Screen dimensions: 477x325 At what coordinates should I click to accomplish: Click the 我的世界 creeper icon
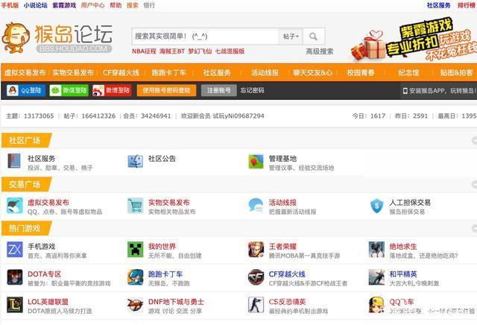136,250
